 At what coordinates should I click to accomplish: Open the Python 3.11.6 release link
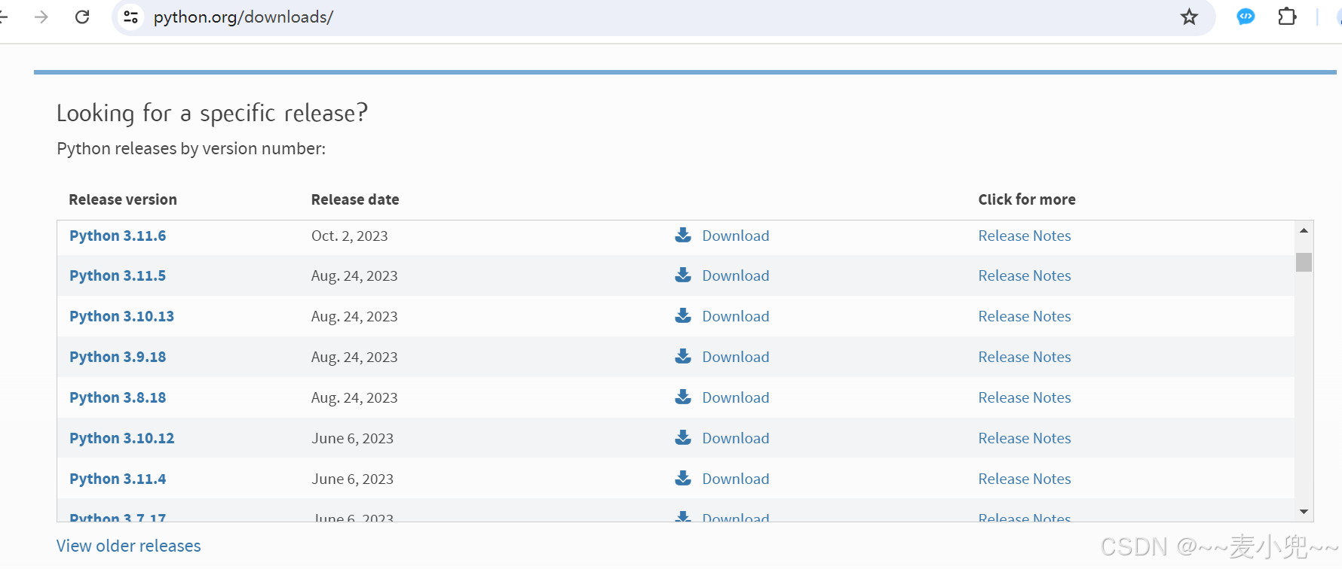click(118, 236)
